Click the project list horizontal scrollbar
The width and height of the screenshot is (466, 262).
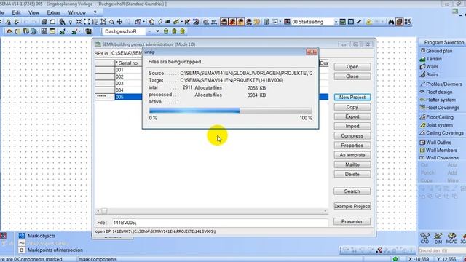pos(211,210)
